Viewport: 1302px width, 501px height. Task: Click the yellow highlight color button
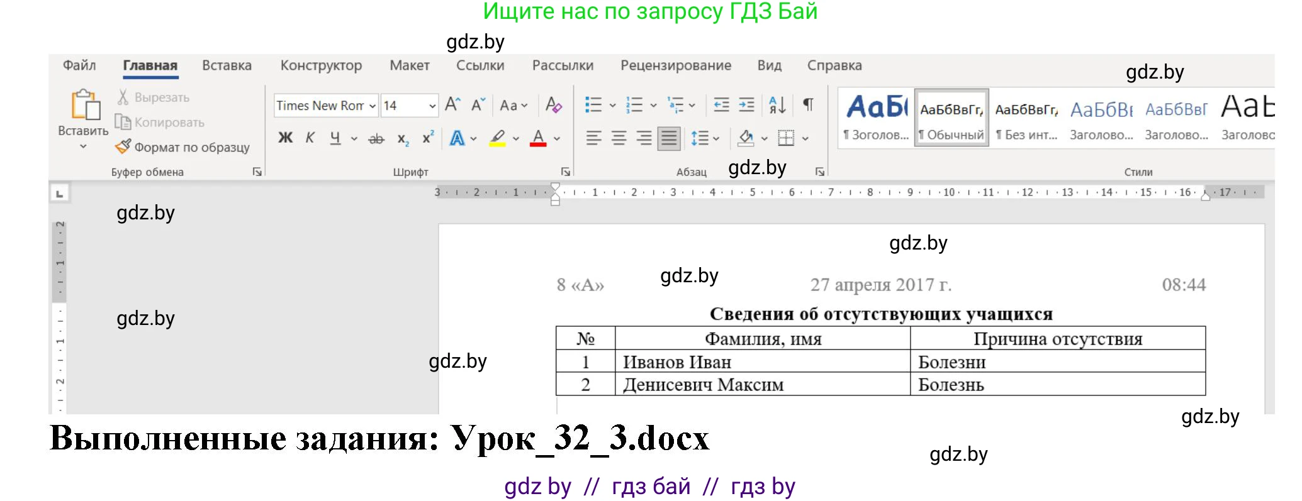click(x=498, y=138)
